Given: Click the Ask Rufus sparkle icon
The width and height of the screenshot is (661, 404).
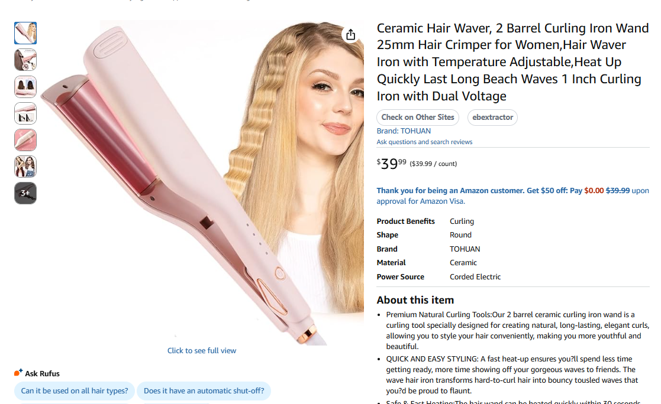Looking at the screenshot, I should tap(18, 373).
